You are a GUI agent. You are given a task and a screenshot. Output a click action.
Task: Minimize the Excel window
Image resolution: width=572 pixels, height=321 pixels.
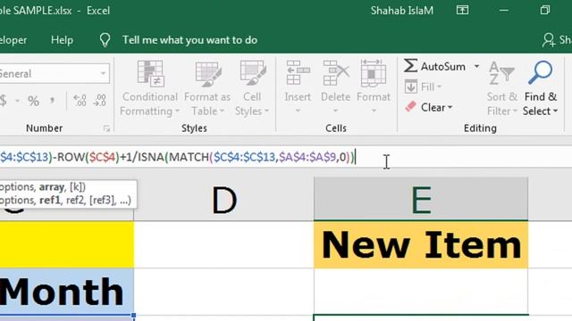tap(504, 10)
